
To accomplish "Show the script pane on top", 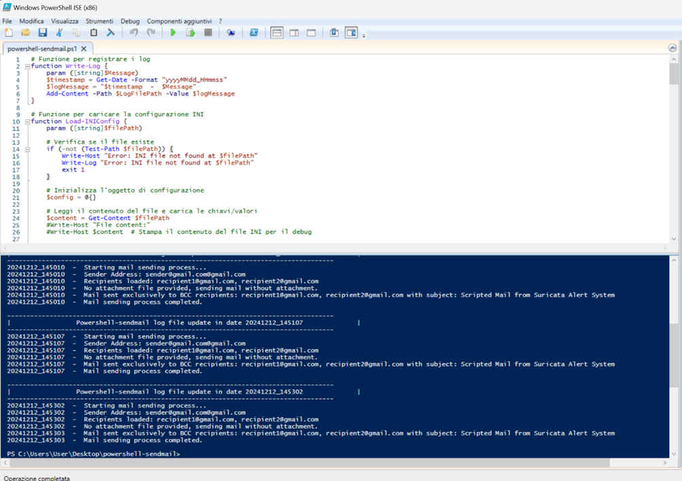I will click(277, 32).
